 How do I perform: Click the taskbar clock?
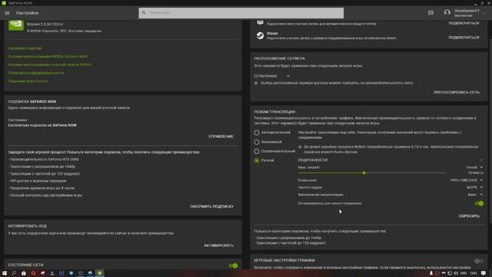tap(474, 273)
